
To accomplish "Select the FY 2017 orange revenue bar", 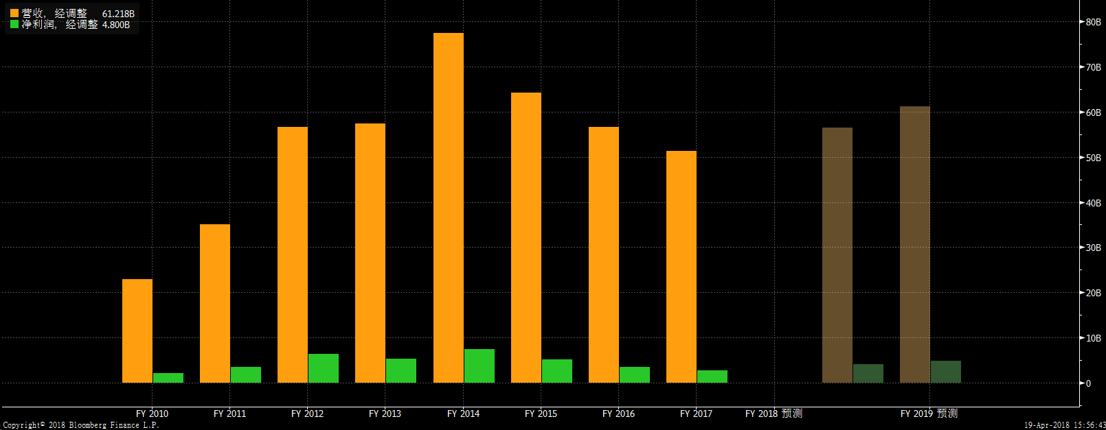I will click(x=681, y=267).
